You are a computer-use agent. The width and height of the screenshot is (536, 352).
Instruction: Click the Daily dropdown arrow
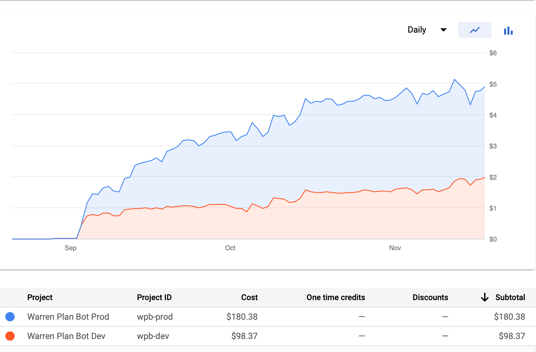tap(443, 30)
